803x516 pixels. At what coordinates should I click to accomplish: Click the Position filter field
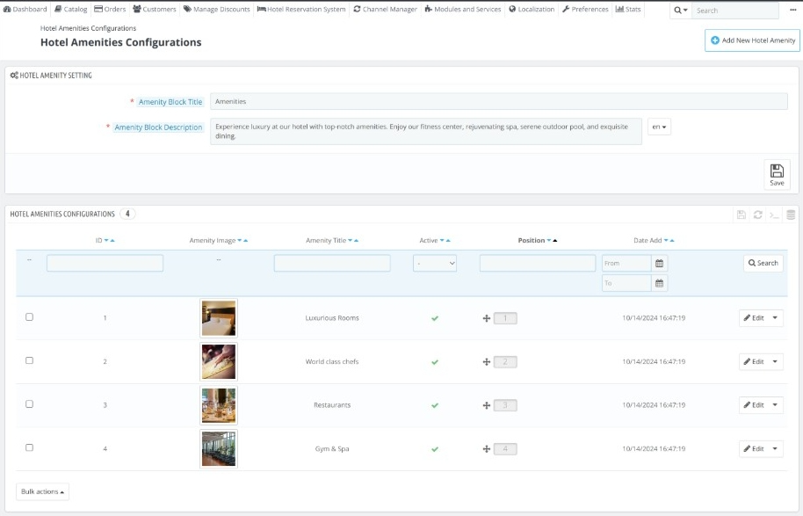pos(538,263)
